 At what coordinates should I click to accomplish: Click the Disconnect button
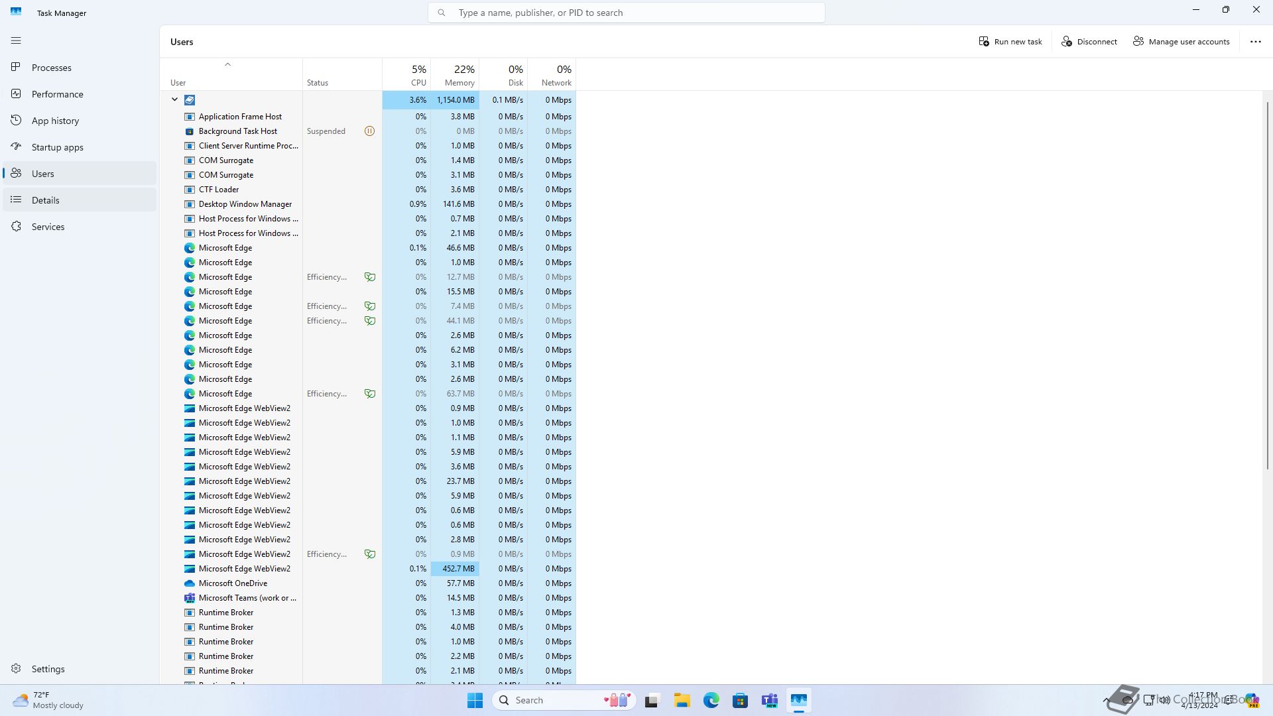click(x=1089, y=41)
